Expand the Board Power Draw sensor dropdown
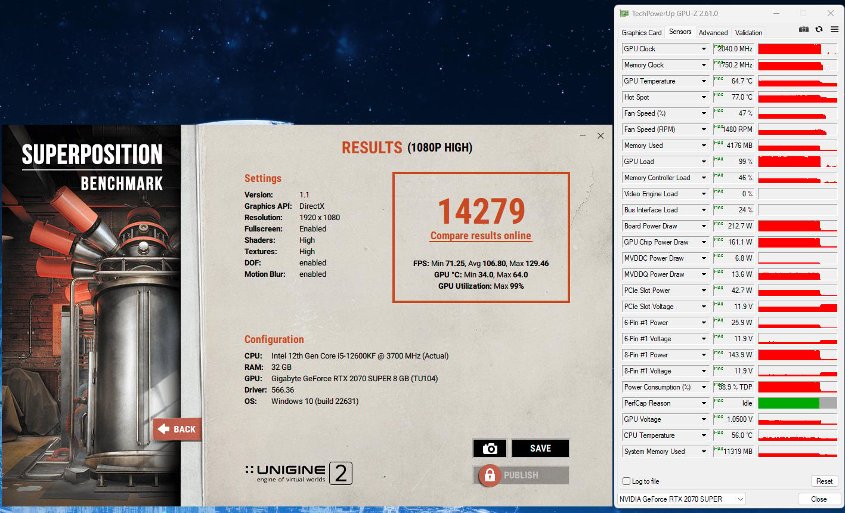 704,226
